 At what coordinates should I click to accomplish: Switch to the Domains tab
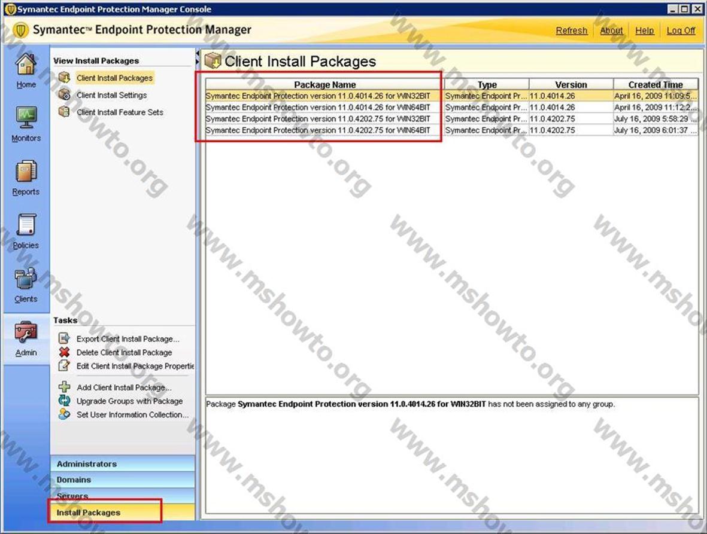123,480
